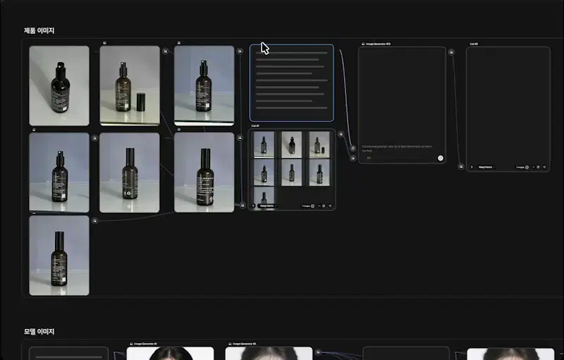Click output port of second-row leftmost image node

click(94, 138)
